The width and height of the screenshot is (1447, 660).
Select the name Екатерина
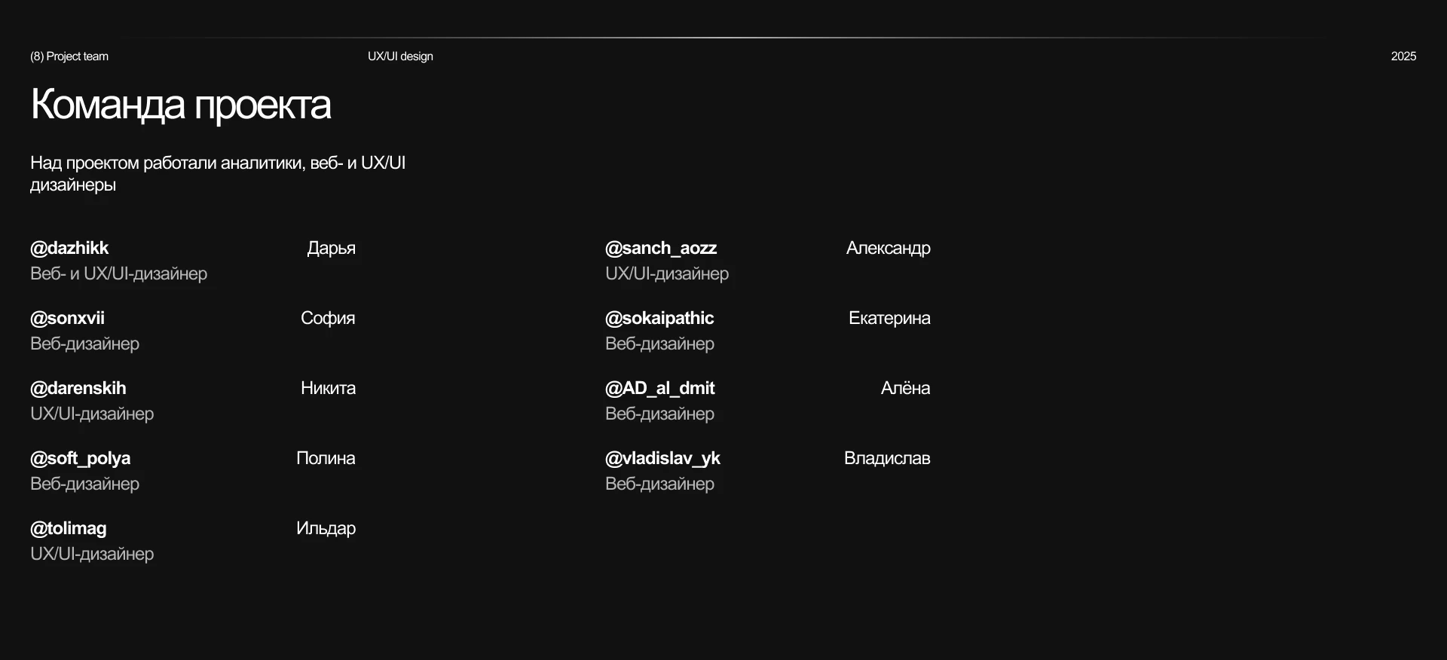[889, 318]
